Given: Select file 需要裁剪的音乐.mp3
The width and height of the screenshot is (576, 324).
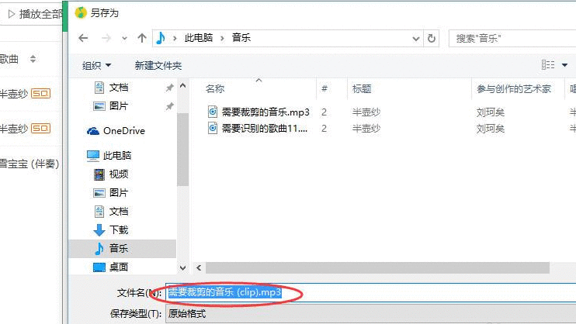Looking at the screenshot, I should tap(265, 112).
